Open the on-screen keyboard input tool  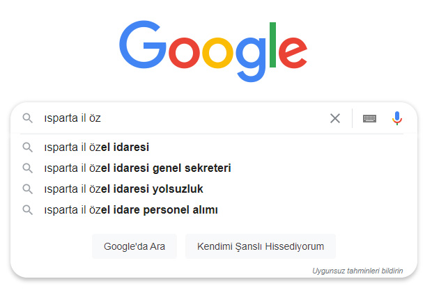[369, 118]
